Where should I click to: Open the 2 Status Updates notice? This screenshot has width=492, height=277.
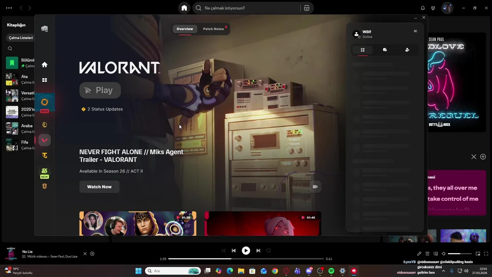click(102, 109)
